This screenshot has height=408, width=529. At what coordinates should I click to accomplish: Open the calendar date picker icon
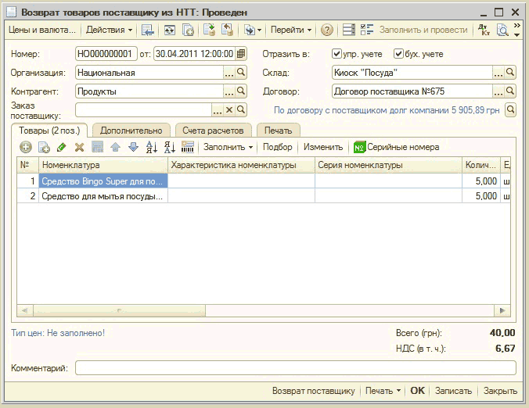241,54
